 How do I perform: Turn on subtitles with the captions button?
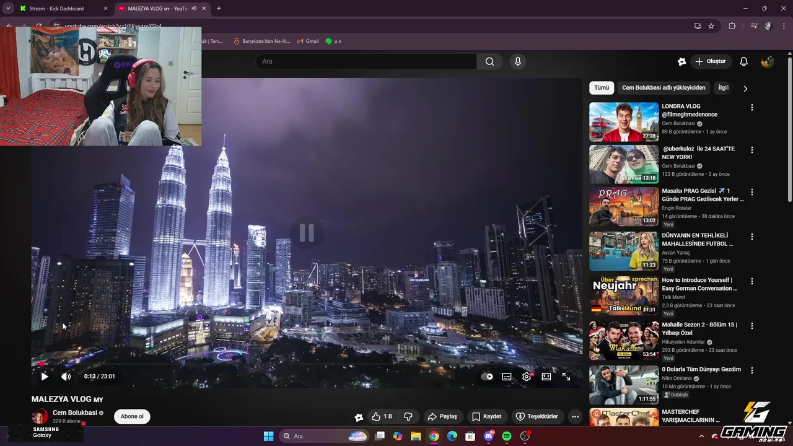[507, 376]
